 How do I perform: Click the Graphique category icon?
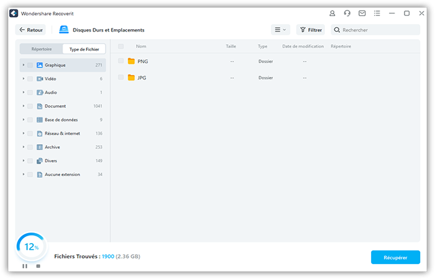click(40, 65)
